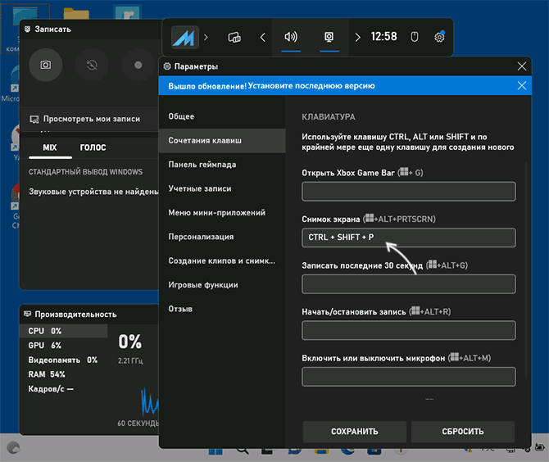The height and width of the screenshot is (462, 549).
Task: Click the settings panel vertical scrollbar
Action: (526, 269)
